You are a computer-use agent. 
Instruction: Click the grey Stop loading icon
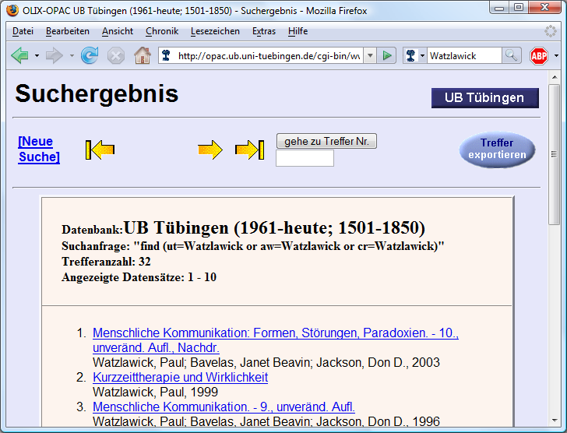(116, 56)
